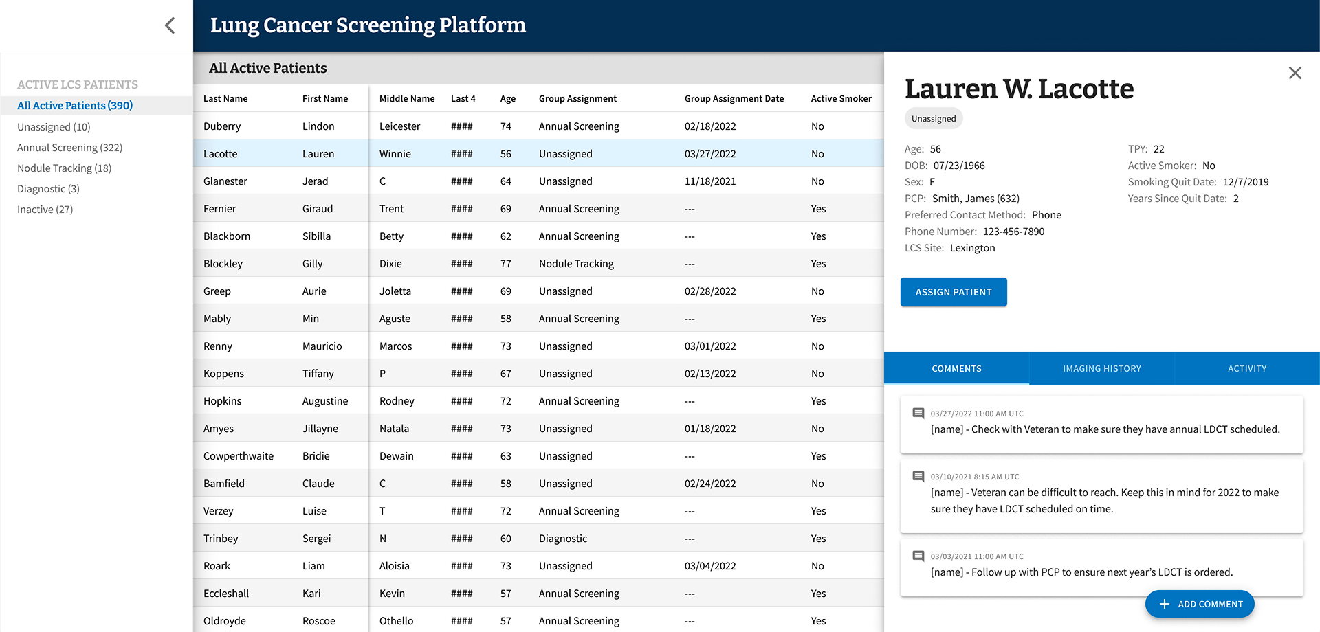This screenshot has height=632, width=1320.
Task: Select the Koppens patient row
Action: point(538,373)
